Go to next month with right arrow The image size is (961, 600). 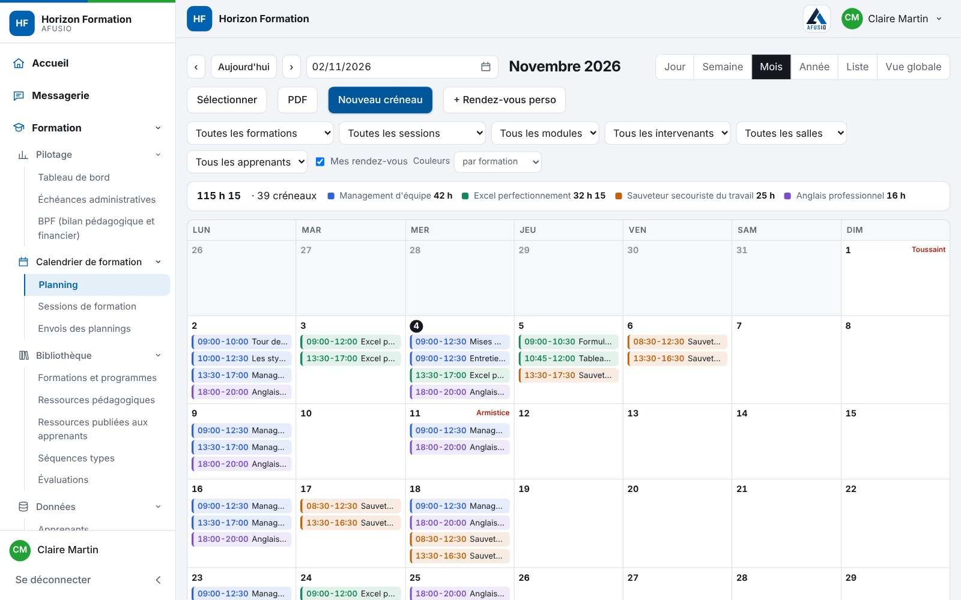[291, 67]
